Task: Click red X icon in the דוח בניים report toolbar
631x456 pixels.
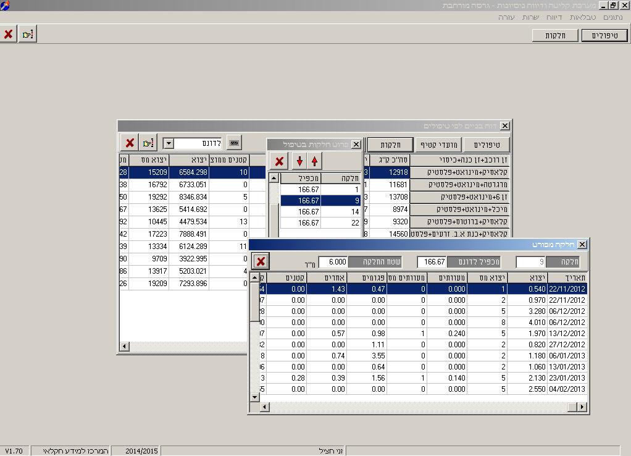Action: click(x=130, y=143)
